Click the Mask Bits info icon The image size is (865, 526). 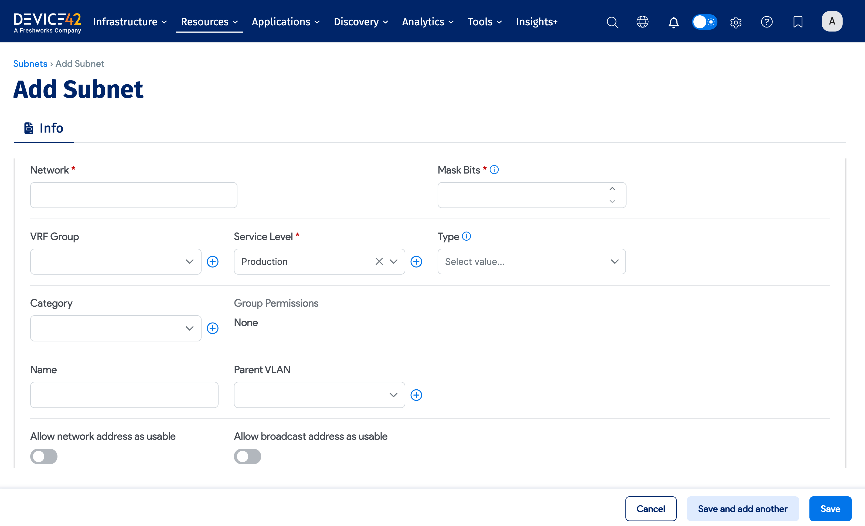point(495,169)
